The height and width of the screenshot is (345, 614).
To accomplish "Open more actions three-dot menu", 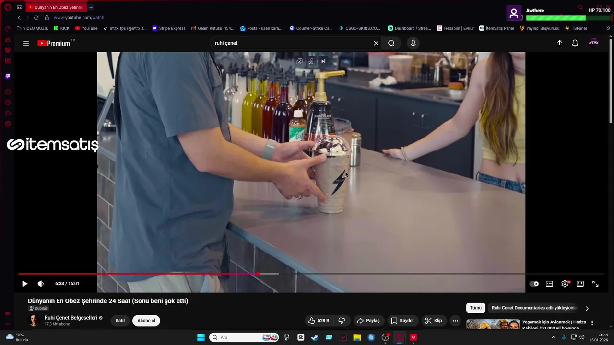I will coord(455,321).
